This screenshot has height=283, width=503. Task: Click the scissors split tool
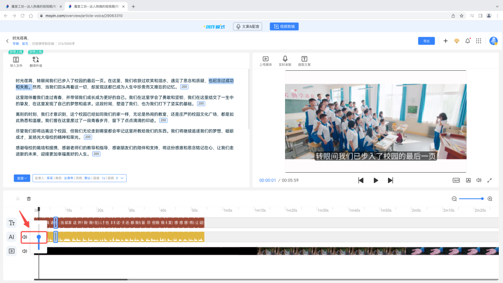click(18, 199)
